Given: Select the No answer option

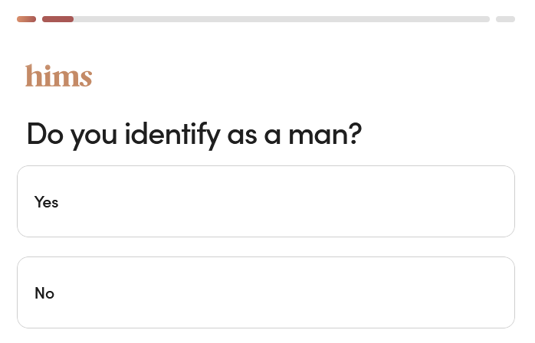Looking at the screenshot, I should [x=265, y=292].
